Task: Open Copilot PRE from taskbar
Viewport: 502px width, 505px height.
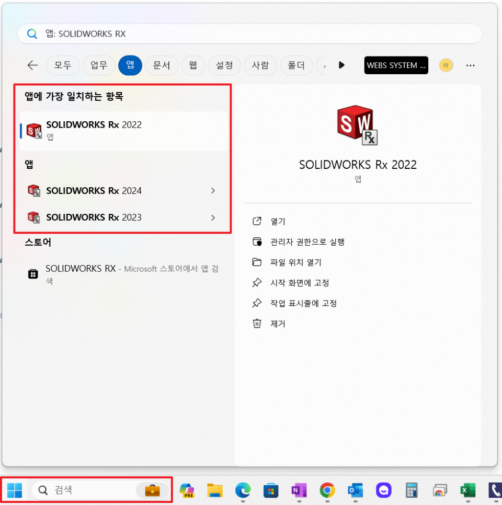Action: [187, 490]
